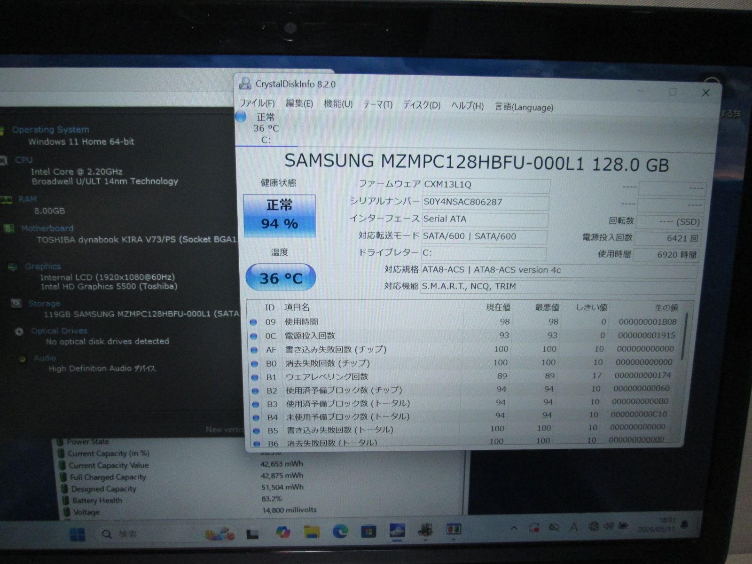752x564 pixels.
Task: Click the CPU heading in Speccy
Action: 23,160
